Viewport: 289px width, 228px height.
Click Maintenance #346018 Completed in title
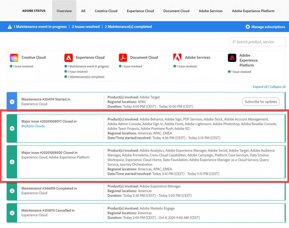pos(49,188)
